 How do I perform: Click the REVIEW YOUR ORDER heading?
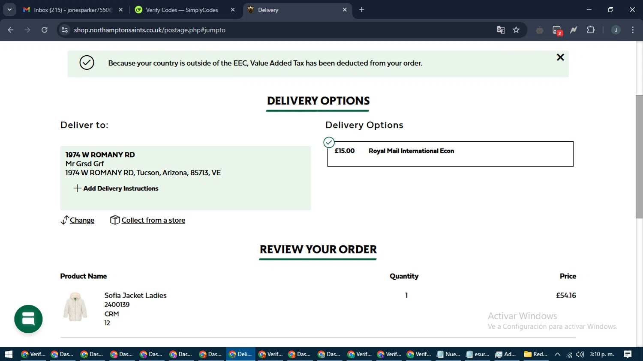pos(318,249)
